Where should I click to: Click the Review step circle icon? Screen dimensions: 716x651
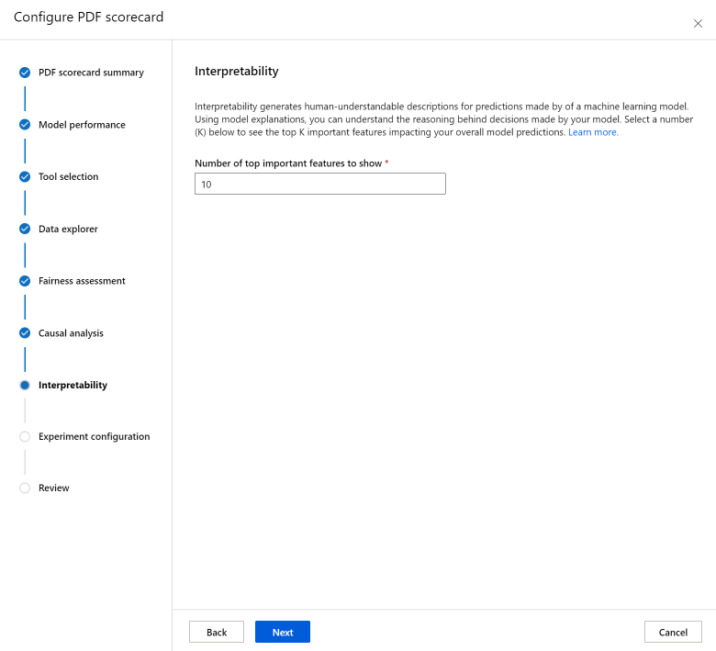coord(25,488)
